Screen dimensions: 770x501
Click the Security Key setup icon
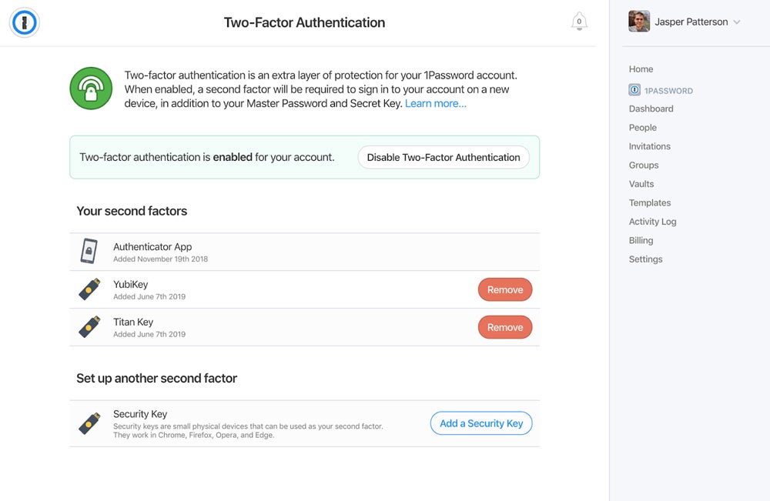tap(90, 423)
